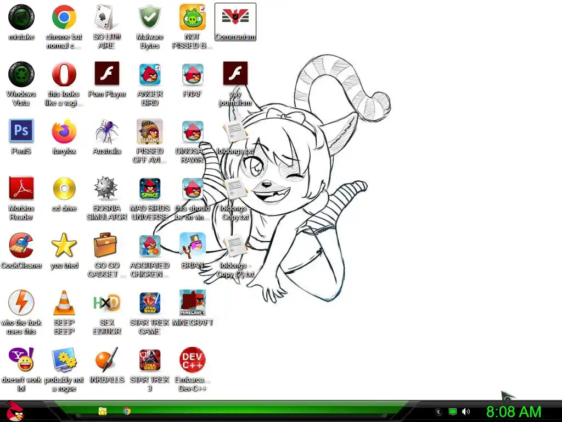Image resolution: width=562 pixels, height=422 pixels.
Task: Select the 'Communism' desktop icon
Action: click(235, 21)
